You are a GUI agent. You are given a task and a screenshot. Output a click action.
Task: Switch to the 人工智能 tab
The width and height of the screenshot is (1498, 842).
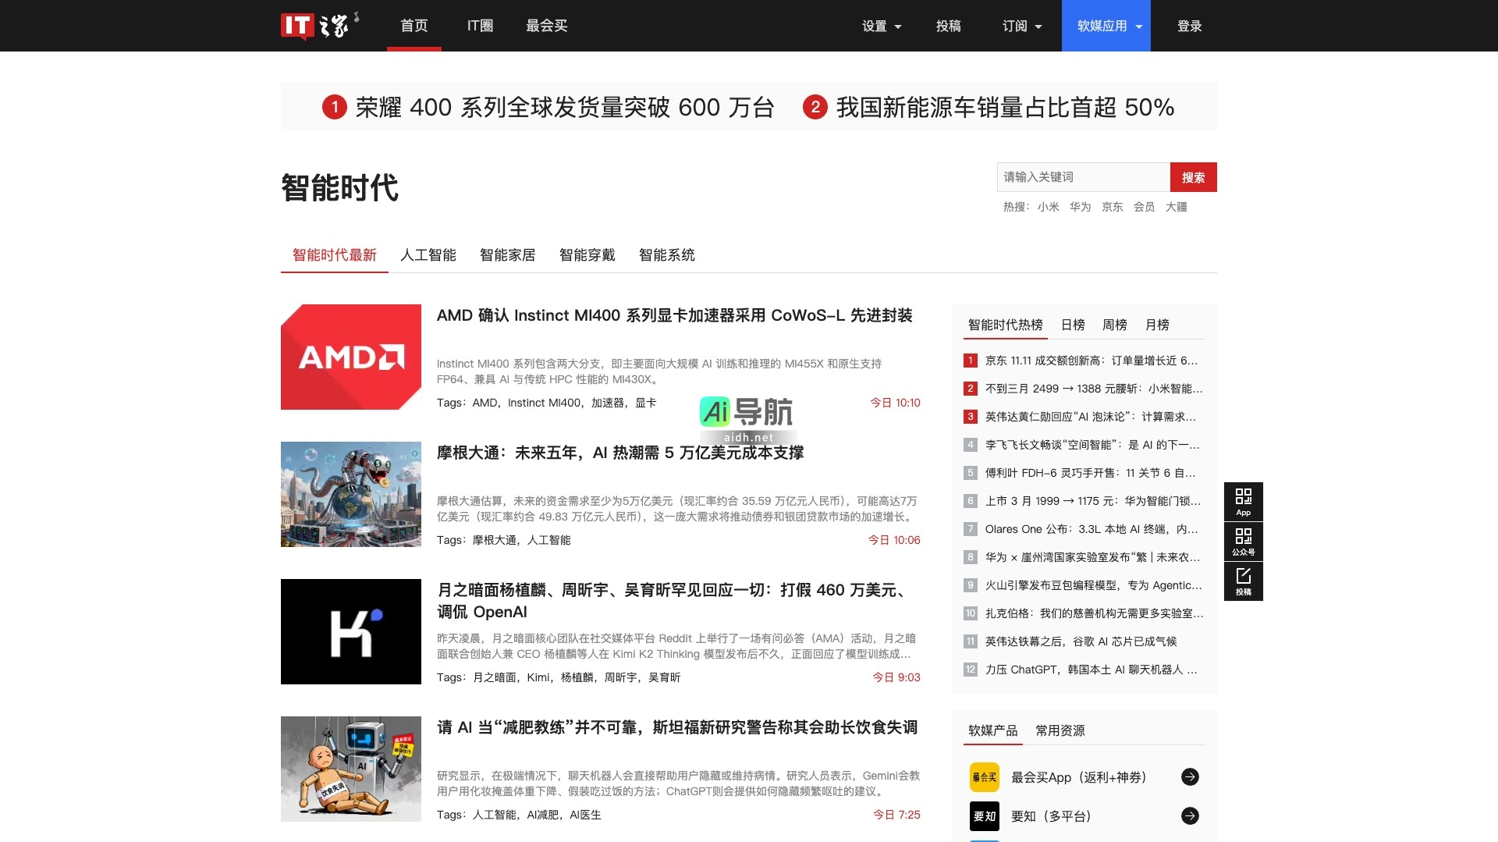tap(428, 255)
